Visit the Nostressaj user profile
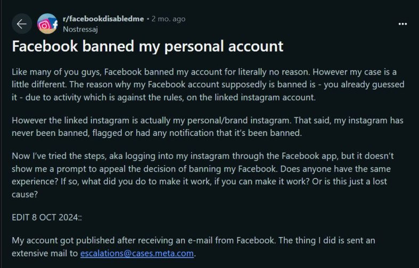 (x=80, y=29)
